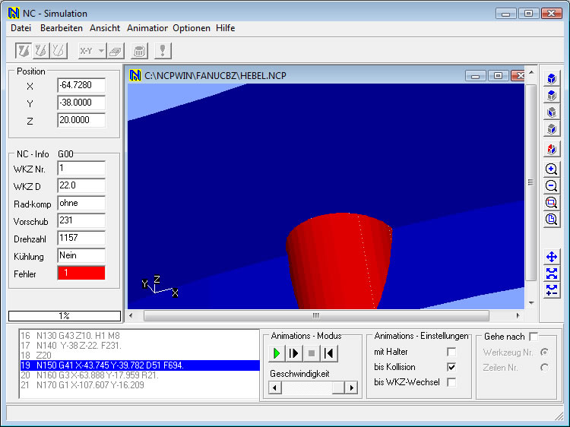570x427 pixels.
Task: Activate the pan four-arrow icon
Action: click(552, 258)
